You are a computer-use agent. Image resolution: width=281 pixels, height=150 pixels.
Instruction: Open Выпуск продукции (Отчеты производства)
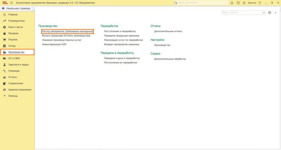[x=66, y=36]
